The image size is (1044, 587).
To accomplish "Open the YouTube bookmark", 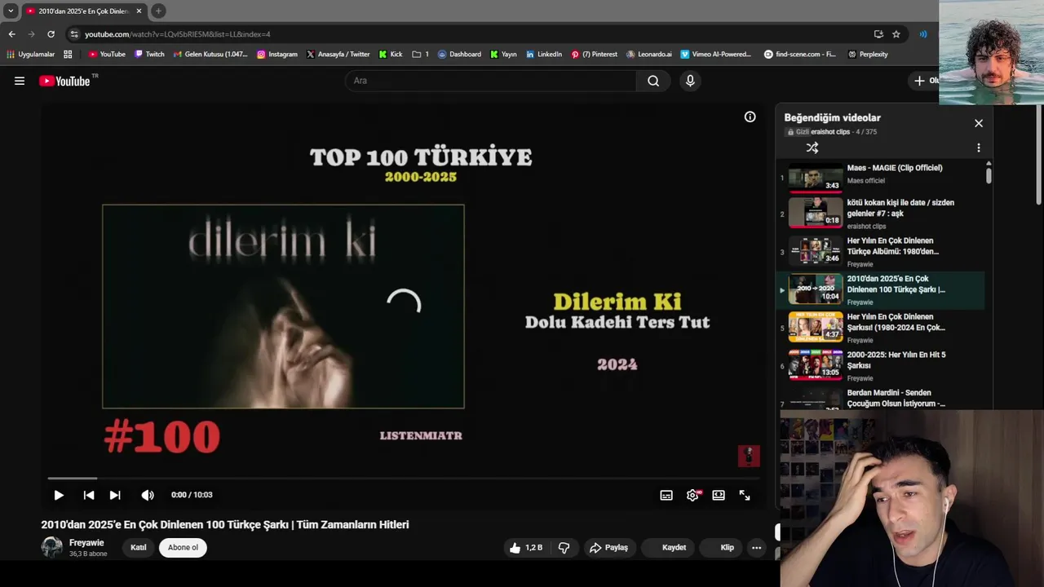I will coord(107,55).
